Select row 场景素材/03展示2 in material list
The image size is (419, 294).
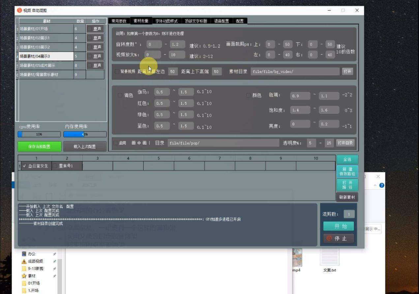pyautogui.click(x=46, y=47)
